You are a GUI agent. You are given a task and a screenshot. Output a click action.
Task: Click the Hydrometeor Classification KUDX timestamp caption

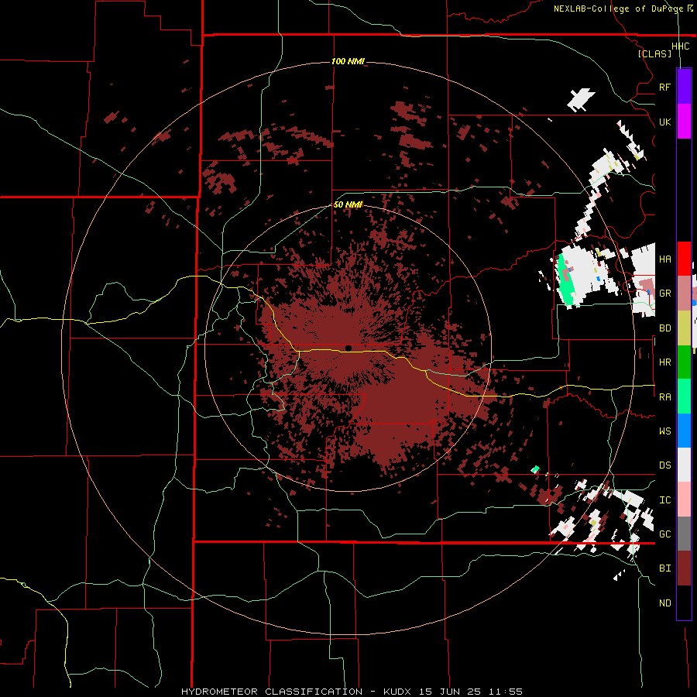pos(352,692)
